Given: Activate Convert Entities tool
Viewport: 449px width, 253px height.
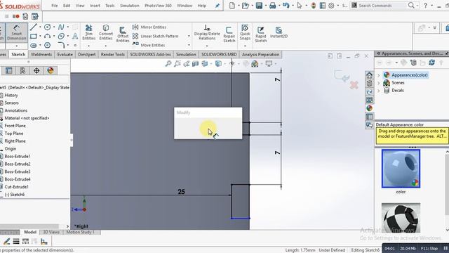Looking at the screenshot, I should click(x=106, y=32).
